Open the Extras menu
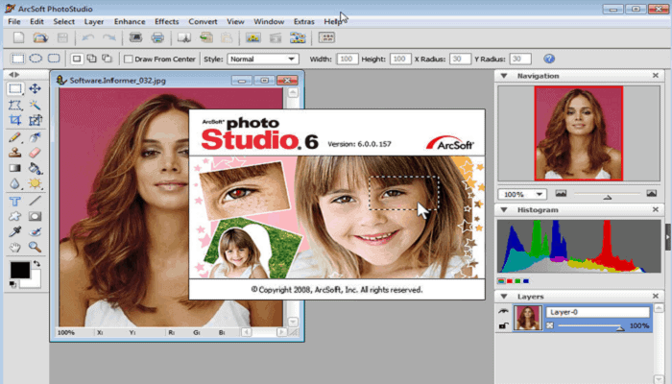Image resolution: width=672 pixels, height=384 pixels. [x=304, y=21]
